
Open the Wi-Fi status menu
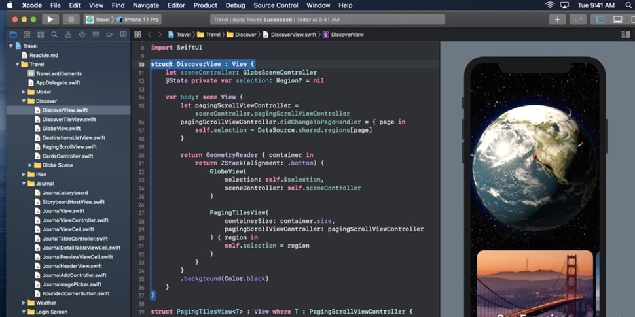549,5
